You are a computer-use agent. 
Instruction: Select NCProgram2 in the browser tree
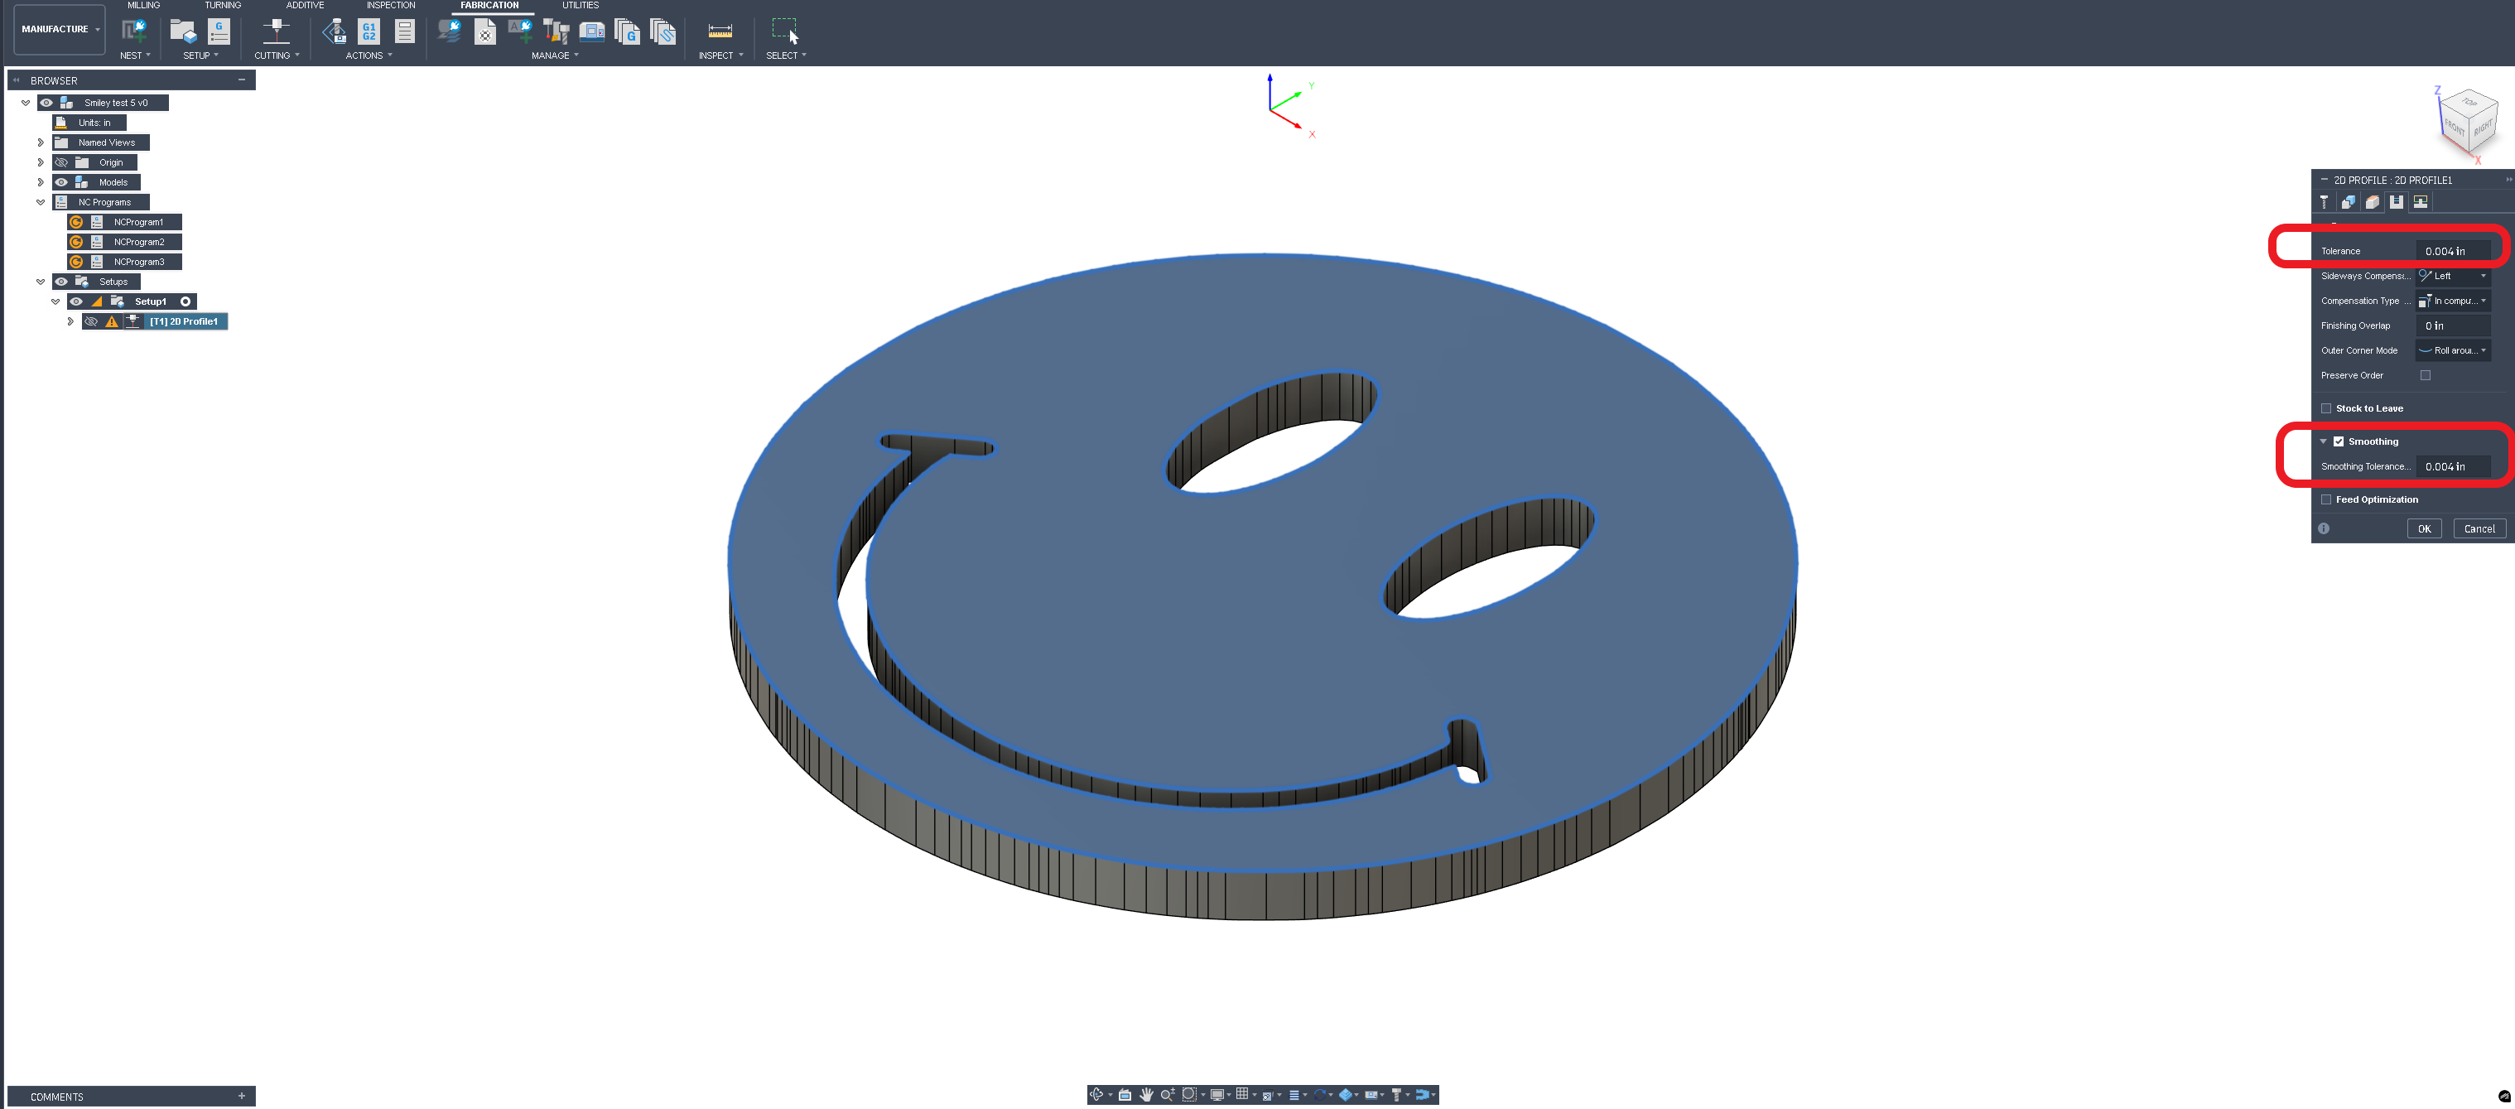pyautogui.click(x=138, y=242)
